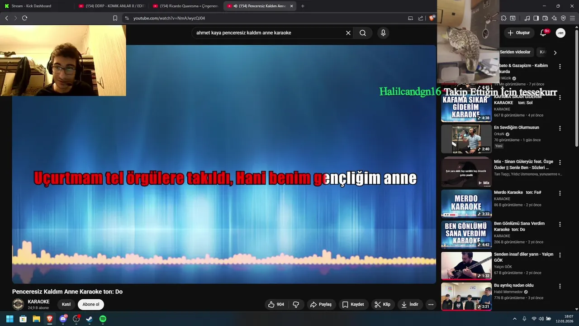Open the browser extensions puzzle icon
The image size is (579, 326).
pos(503,18)
